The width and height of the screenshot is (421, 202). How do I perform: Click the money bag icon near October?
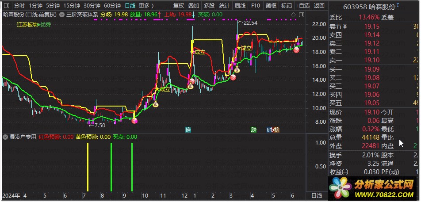pos(156,104)
